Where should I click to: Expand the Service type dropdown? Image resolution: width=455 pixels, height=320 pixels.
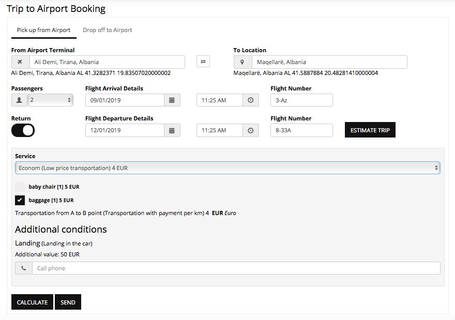click(228, 168)
